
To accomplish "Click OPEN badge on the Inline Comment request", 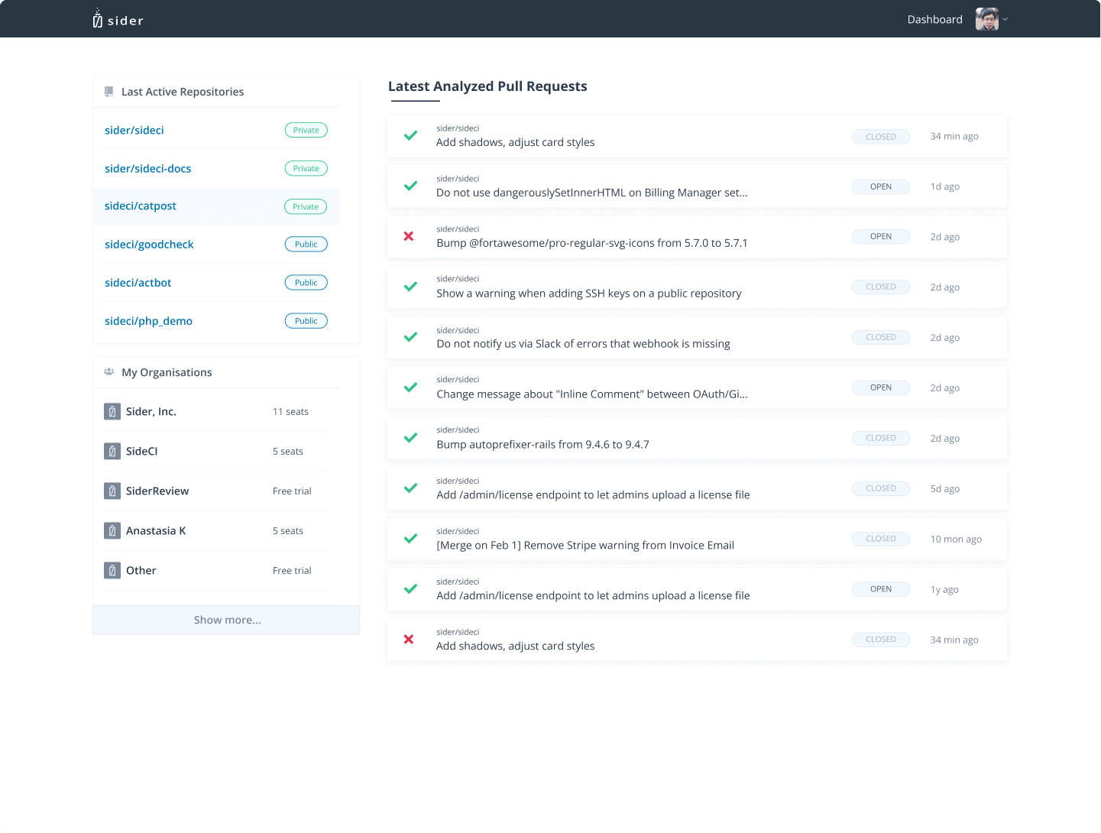I will tap(881, 387).
